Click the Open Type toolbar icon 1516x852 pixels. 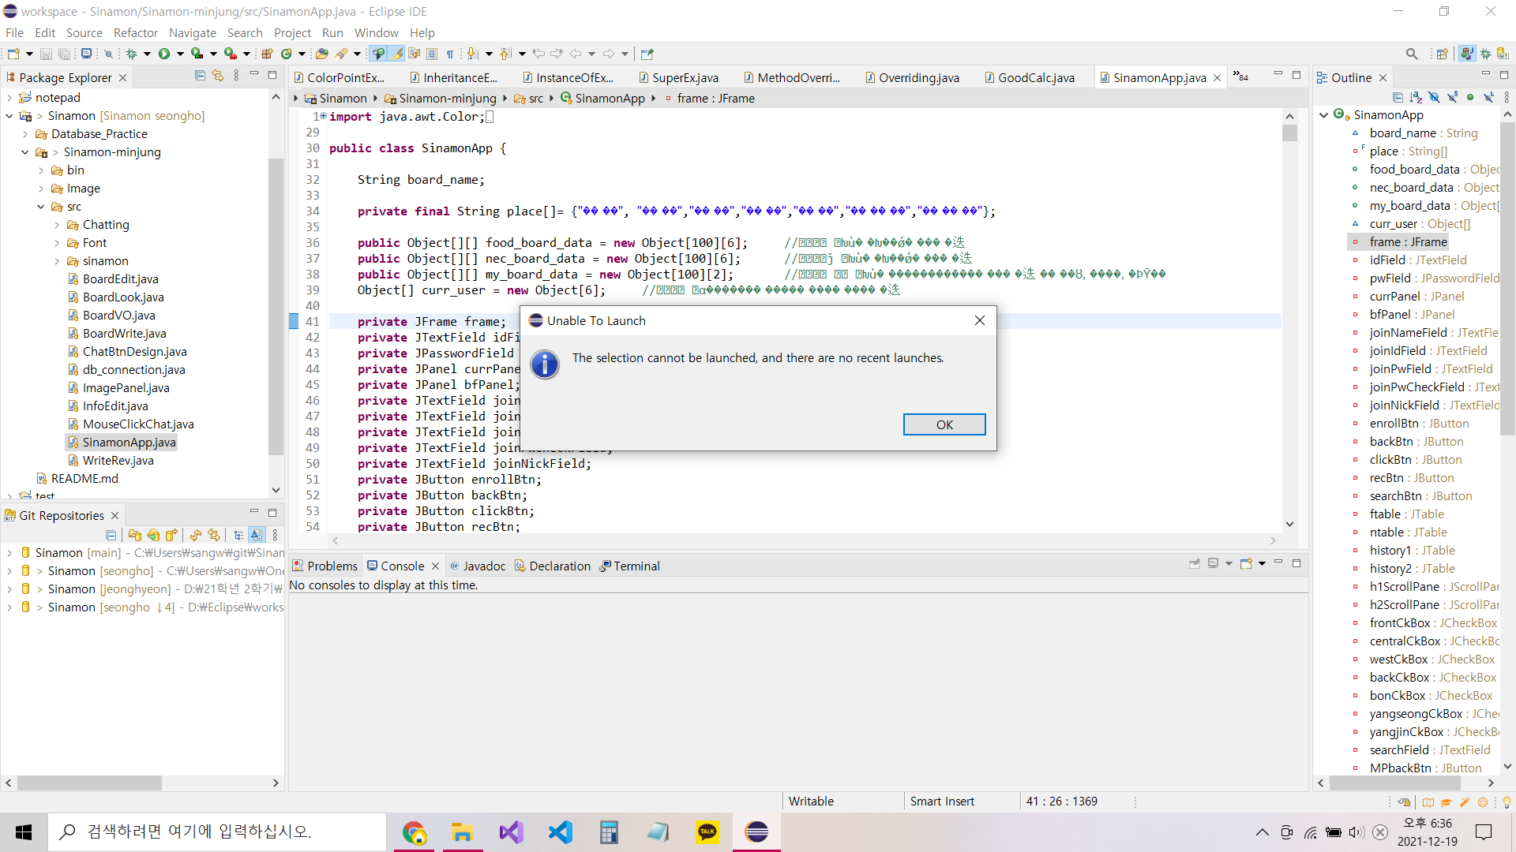coord(321,54)
